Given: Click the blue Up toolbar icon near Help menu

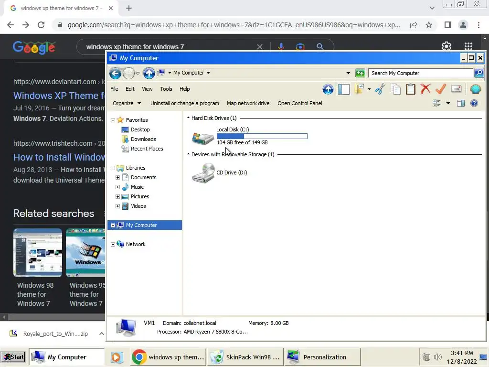Looking at the screenshot, I should pyautogui.click(x=328, y=89).
